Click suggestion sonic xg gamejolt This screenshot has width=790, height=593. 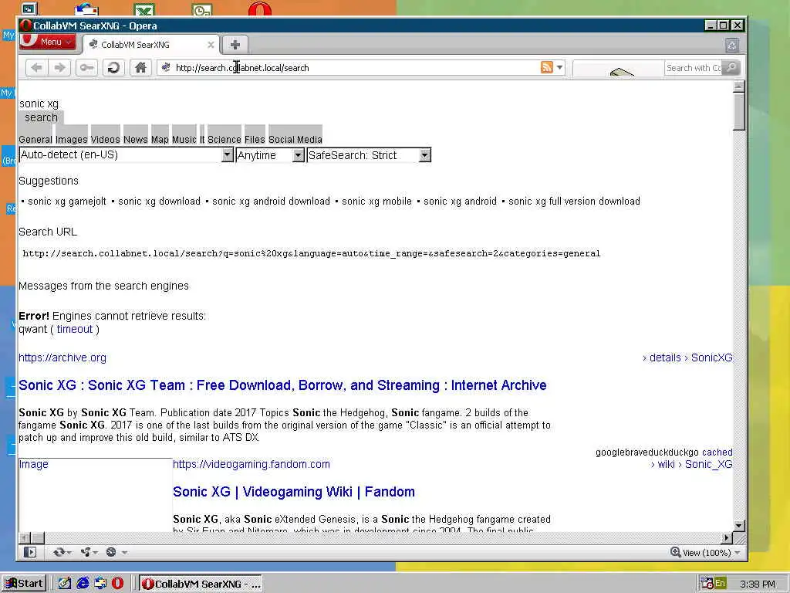[x=66, y=202]
